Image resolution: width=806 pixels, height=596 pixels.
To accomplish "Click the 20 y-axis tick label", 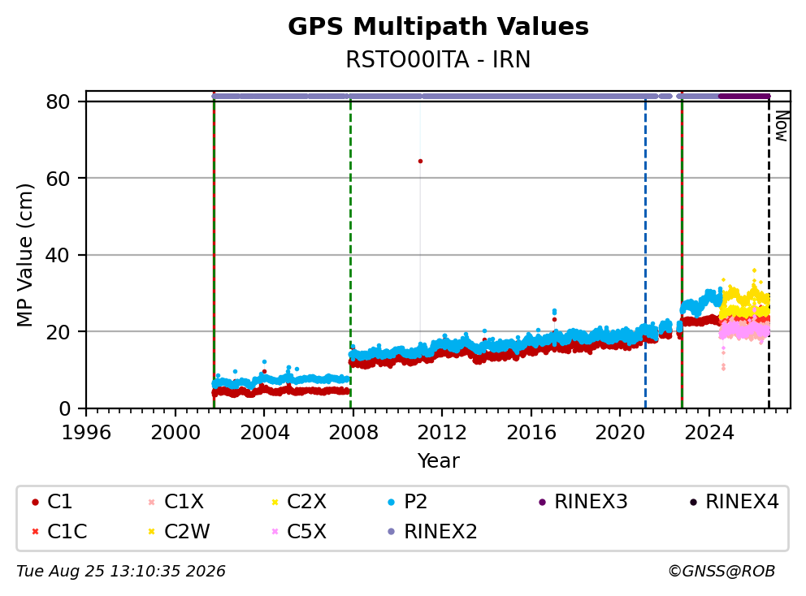I will tap(58, 332).
